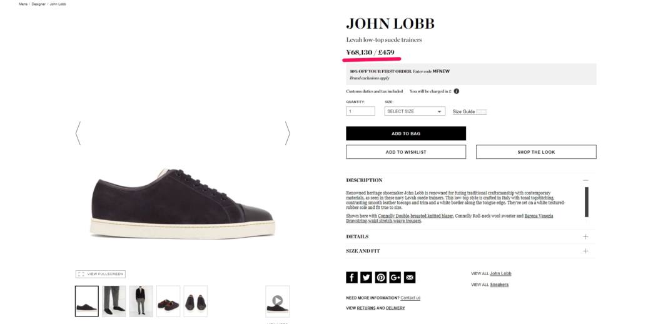Click the quantity input field

[360, 111]
